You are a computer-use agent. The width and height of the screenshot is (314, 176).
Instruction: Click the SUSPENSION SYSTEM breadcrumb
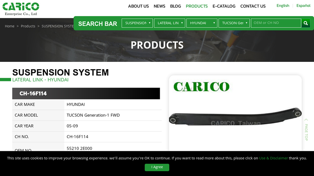[x=58, y=26]
